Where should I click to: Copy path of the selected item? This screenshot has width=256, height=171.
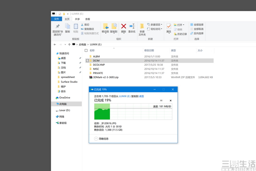point(87,29)
